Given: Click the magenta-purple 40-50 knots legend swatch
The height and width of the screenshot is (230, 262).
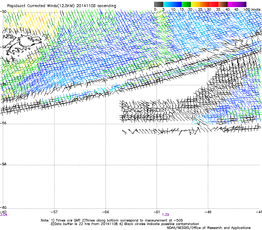Looking at the screenshot, I should click(x=237, y=4).
